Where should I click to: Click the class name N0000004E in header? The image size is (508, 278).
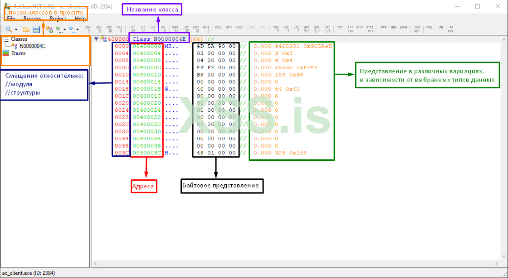pyautogui.click(x=170, y=39)
